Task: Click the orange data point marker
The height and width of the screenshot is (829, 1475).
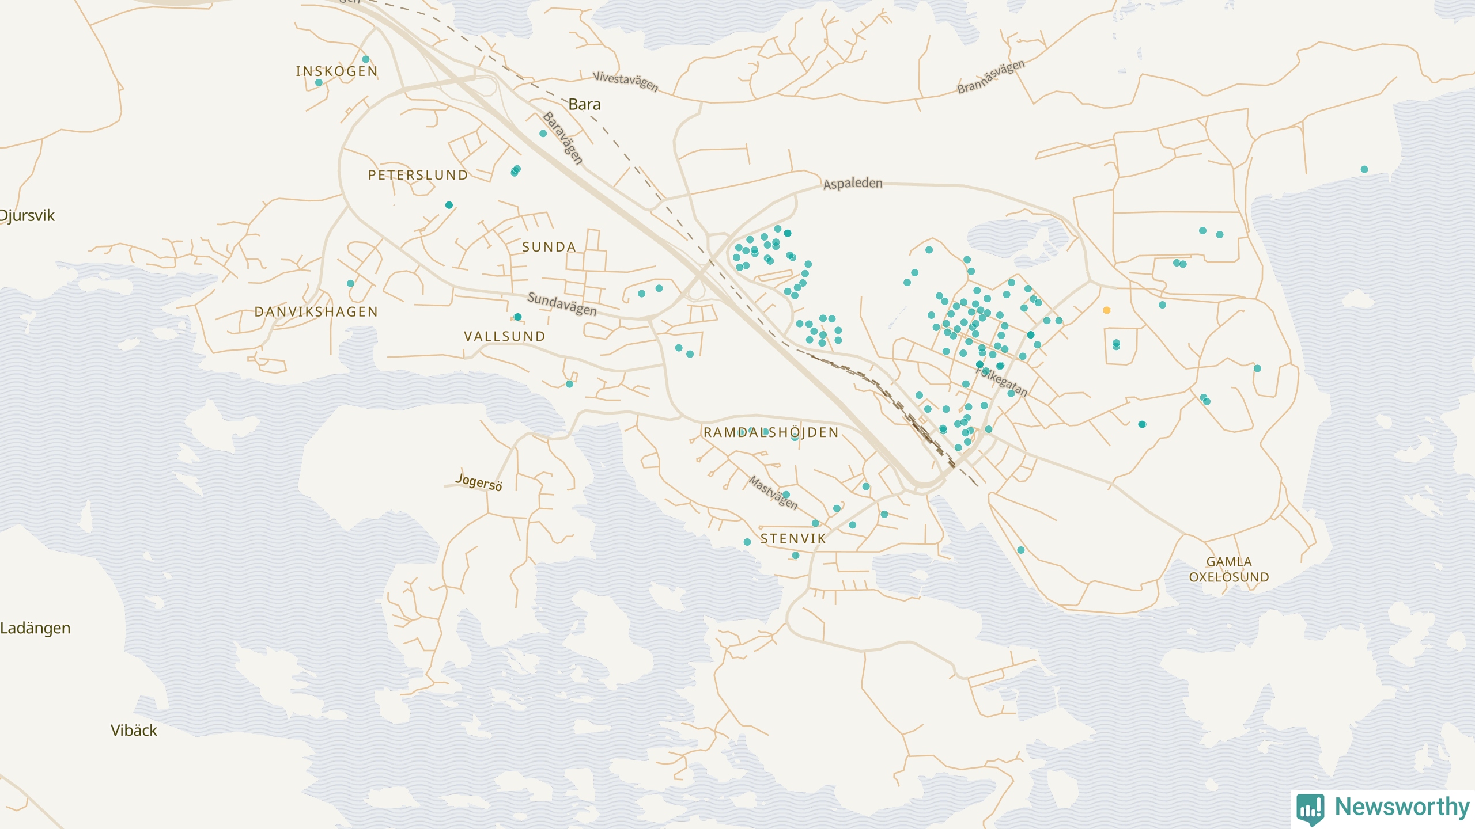Action: 1106,310
